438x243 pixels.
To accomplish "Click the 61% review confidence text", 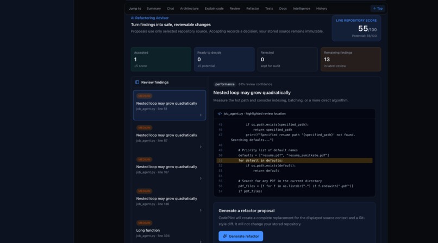I will [x=255, y=84].
